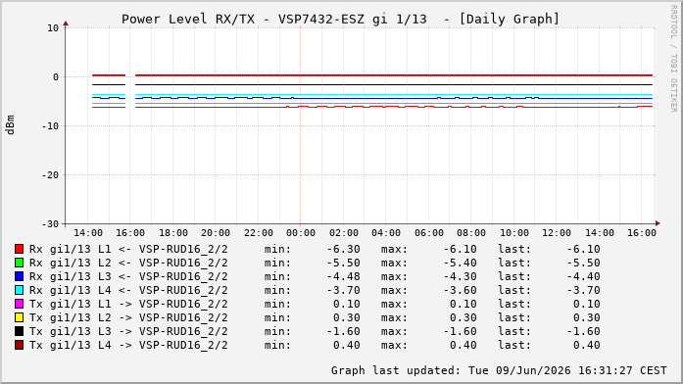Click the cyan swatch for Rx L4
Screen dimensions: 683x384
(19, 290)
